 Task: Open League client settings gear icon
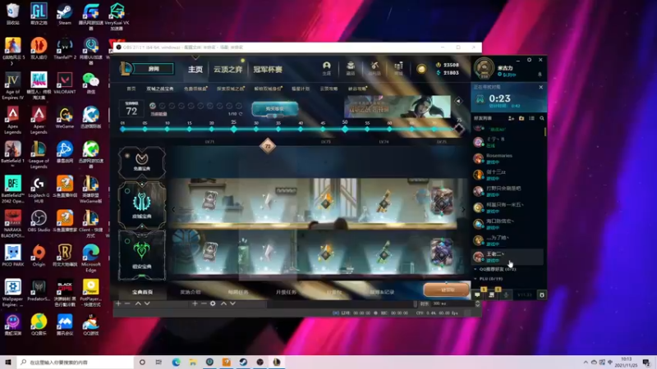pyautogui.click(x=529, y=60)
